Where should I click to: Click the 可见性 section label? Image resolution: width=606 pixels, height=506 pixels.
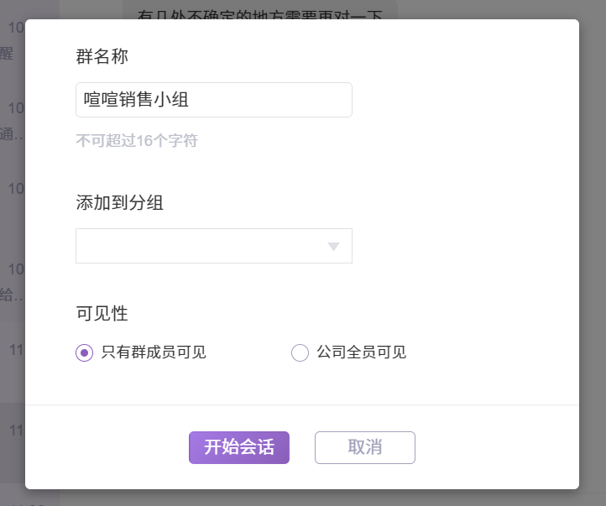point(102,314)
